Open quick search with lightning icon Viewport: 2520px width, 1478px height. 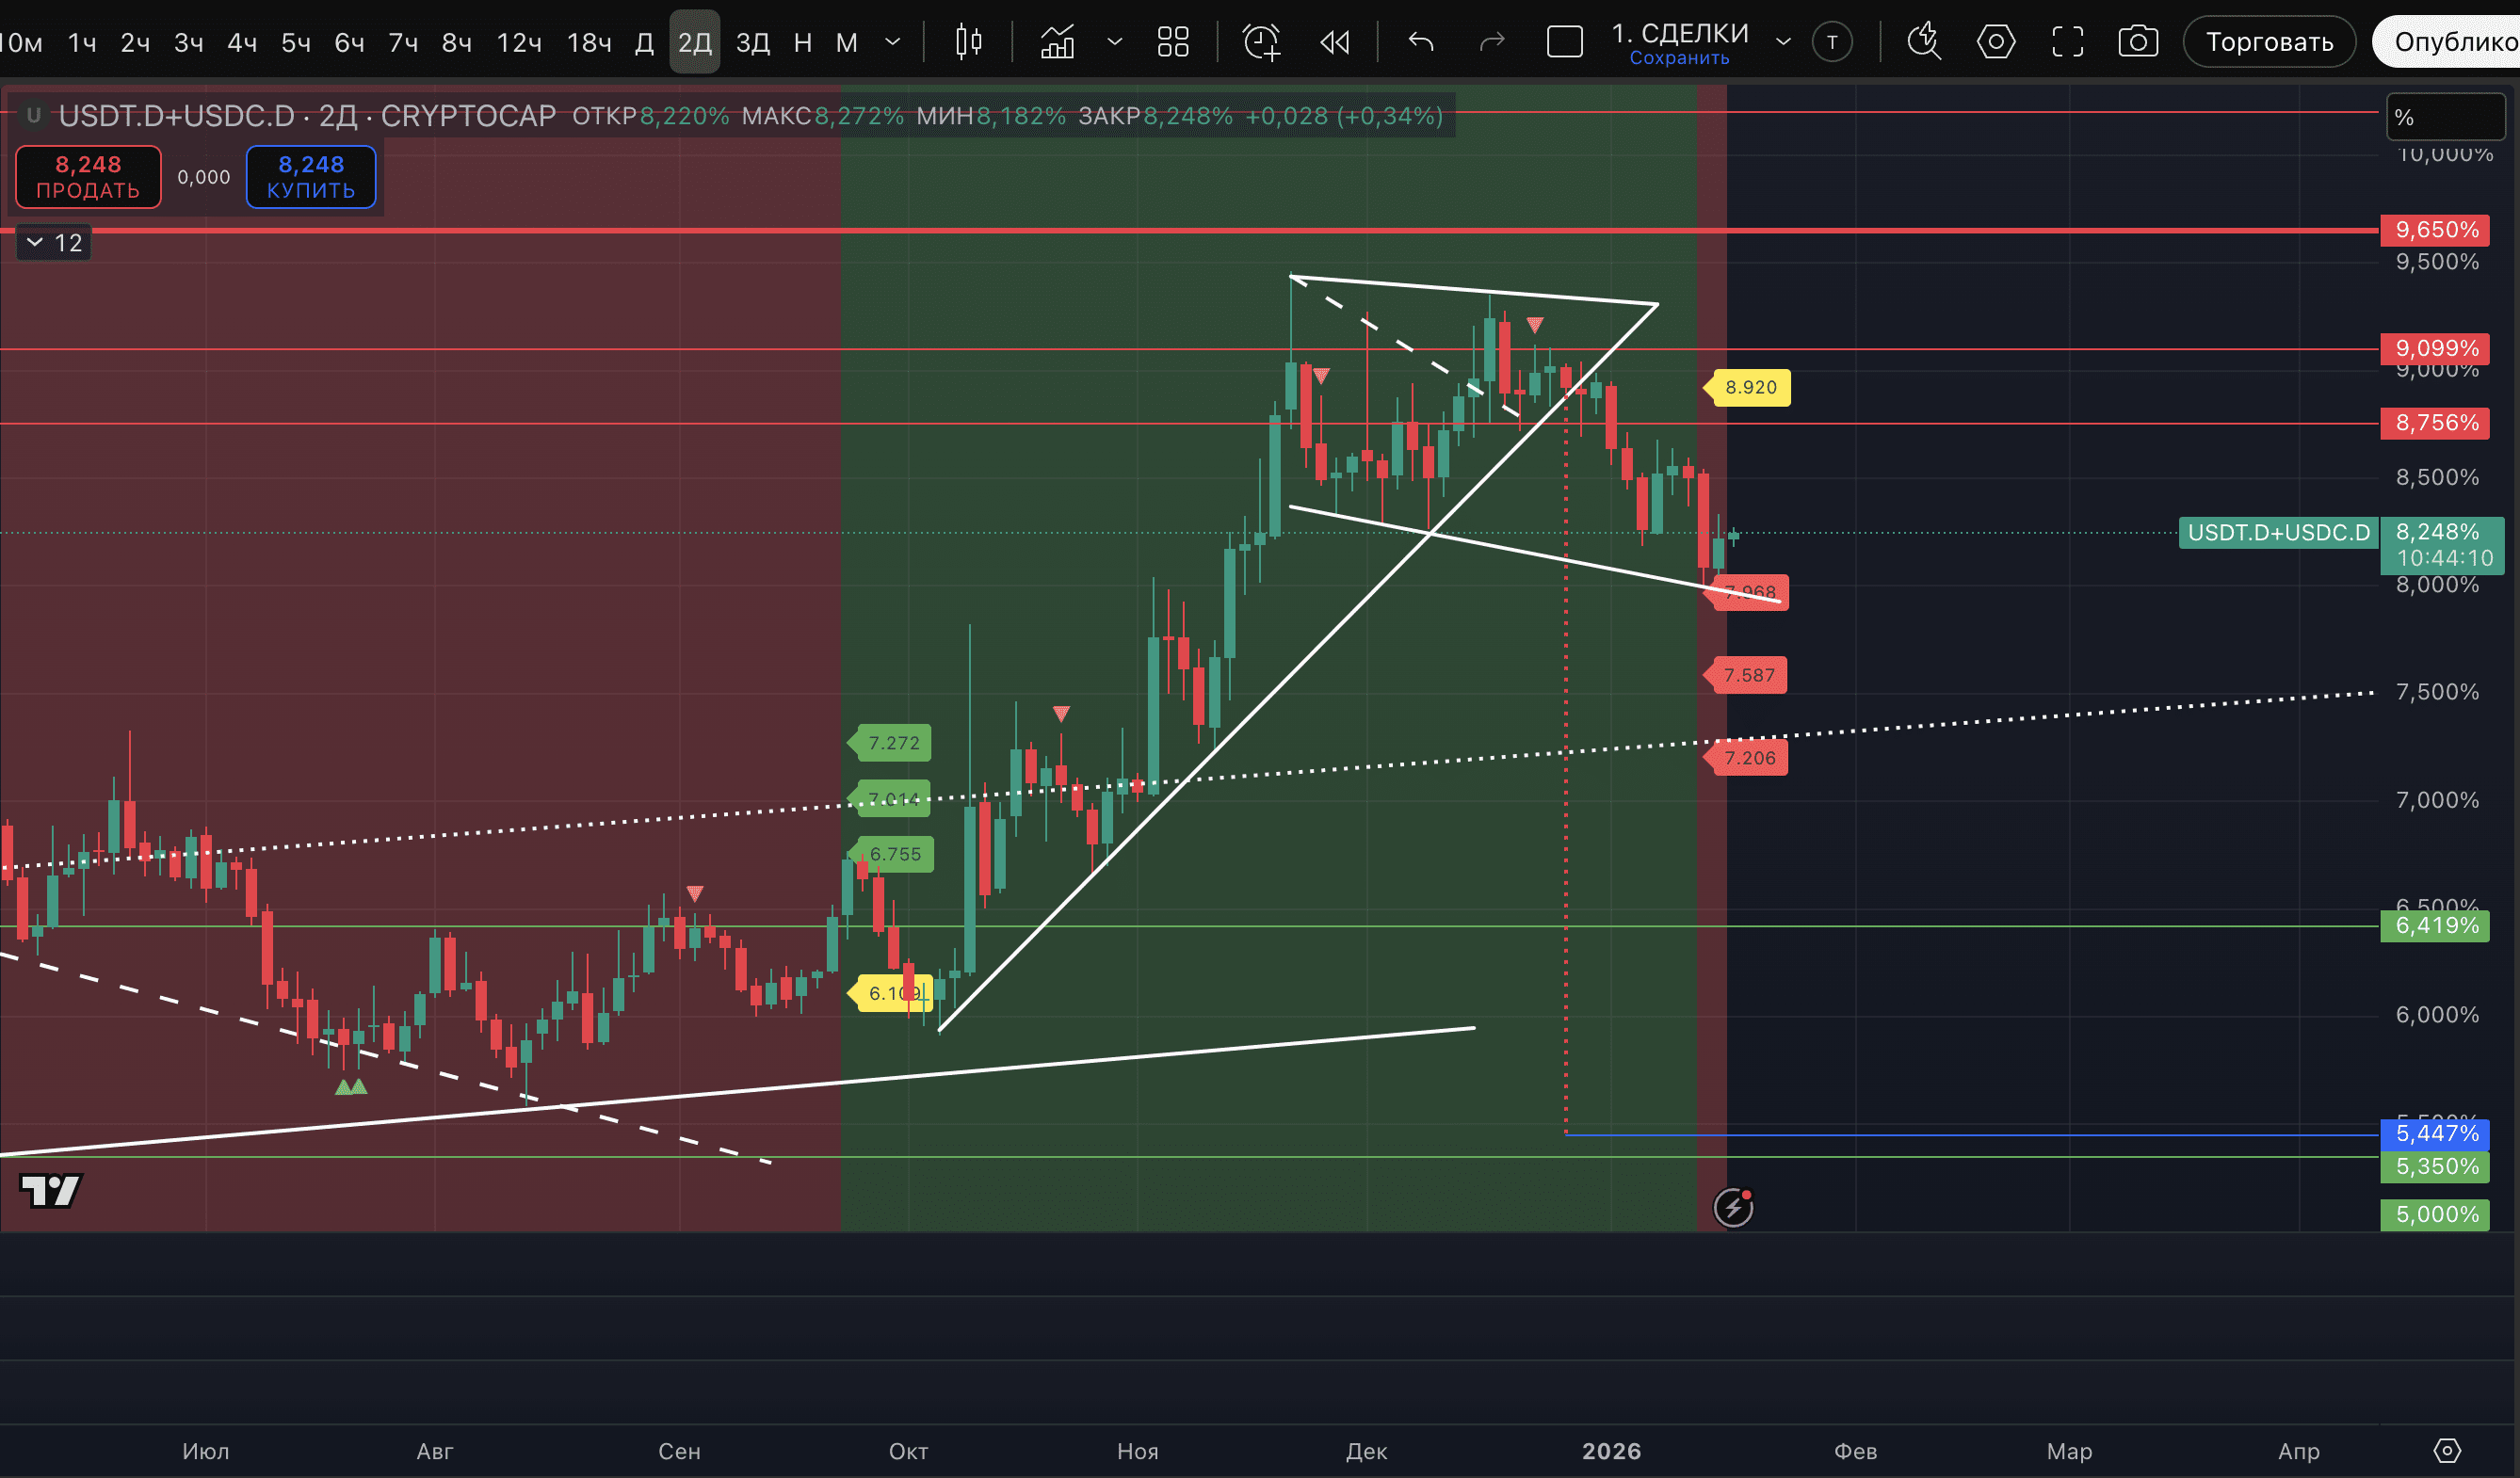[1923, 42]
